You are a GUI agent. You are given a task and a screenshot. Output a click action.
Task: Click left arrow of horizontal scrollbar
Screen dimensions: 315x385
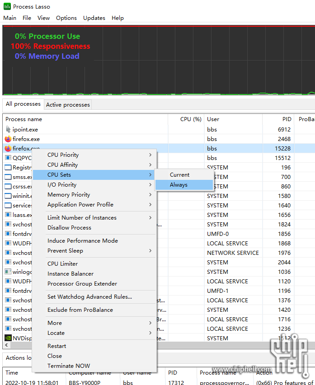(x=6, y=345)
